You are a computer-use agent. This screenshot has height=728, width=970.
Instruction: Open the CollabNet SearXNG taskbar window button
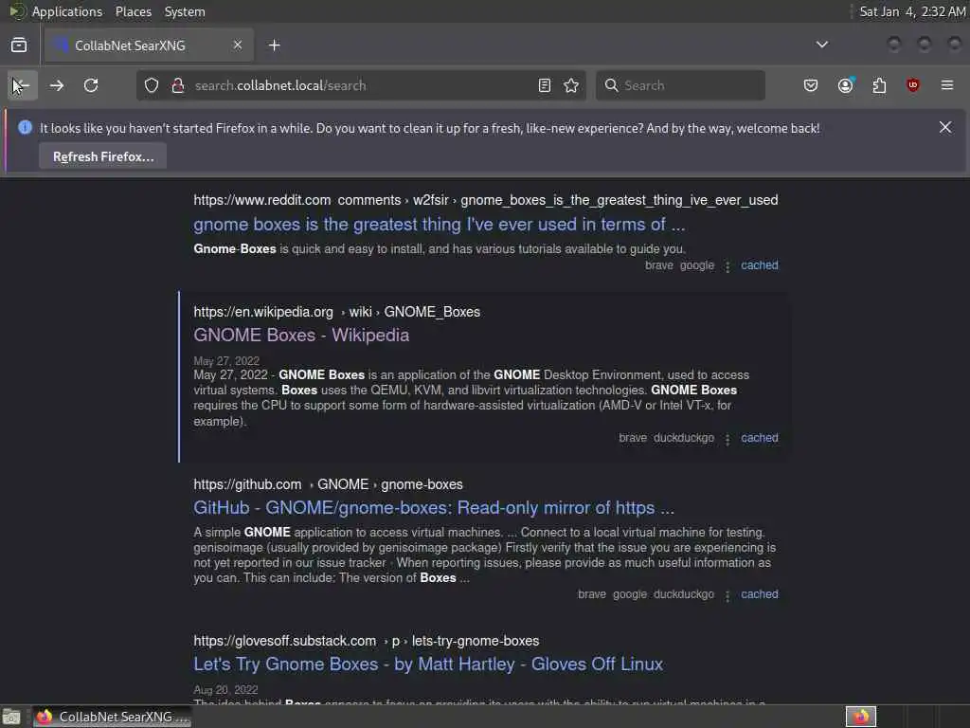pyautogui.click(x=113, y=717)
